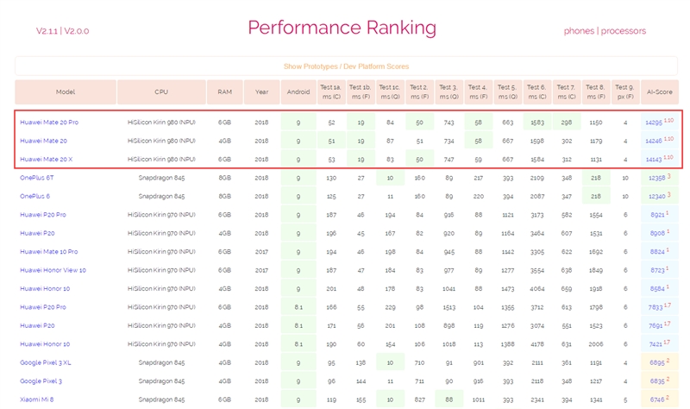Image resolution: width=690 pixels, height=409 pixels.
Task: Open Huawei Honor View 10 link
Action: 53,270
